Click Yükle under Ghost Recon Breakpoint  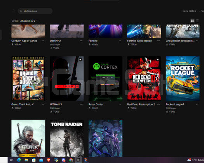(x=172, y=45)
